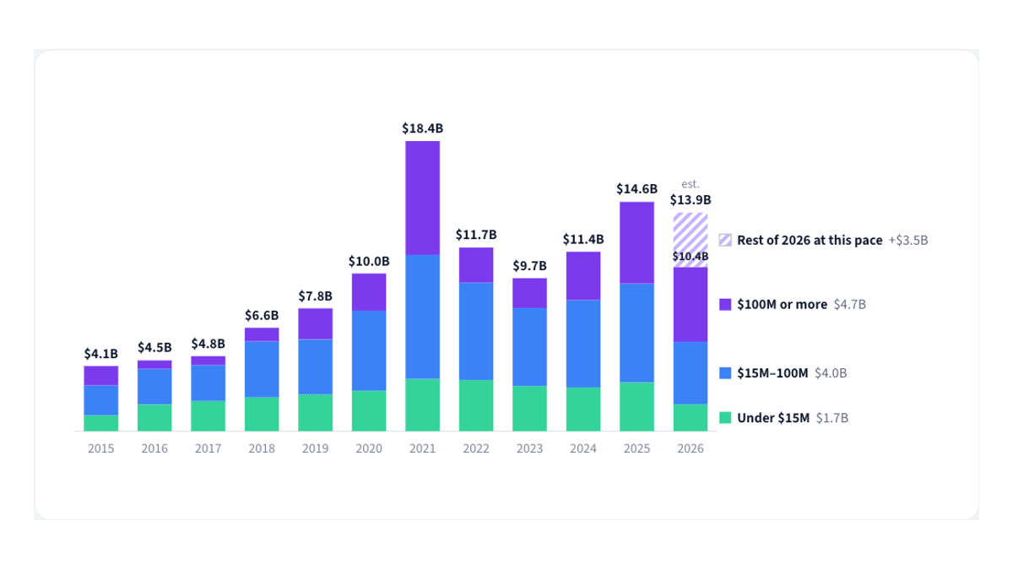Viewport: 1013px width, 570px height.
Task: Click the '$4.5B' total label
Action: pos(154,347)
